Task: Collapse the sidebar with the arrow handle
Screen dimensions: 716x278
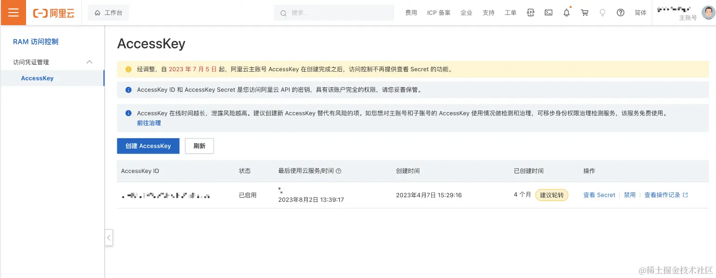Action: click(108, 238)
